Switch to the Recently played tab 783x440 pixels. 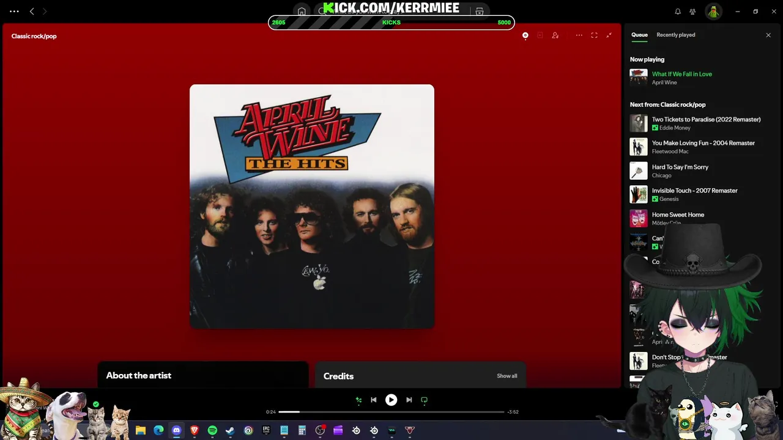pos(675,35)
